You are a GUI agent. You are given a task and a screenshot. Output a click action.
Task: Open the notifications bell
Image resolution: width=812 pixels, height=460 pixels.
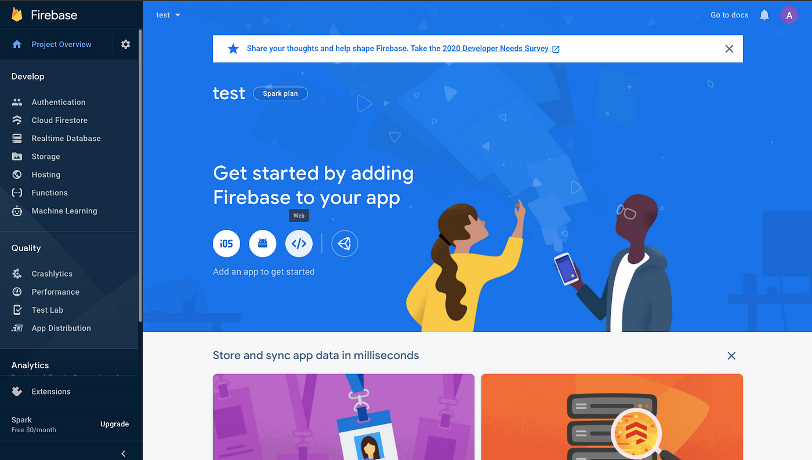tap(764, 15)
